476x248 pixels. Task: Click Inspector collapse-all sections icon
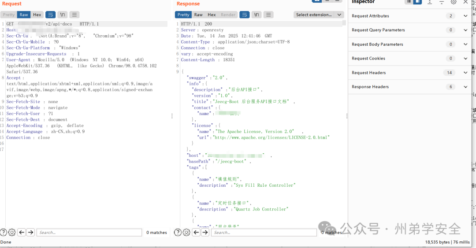coord(441,2)
